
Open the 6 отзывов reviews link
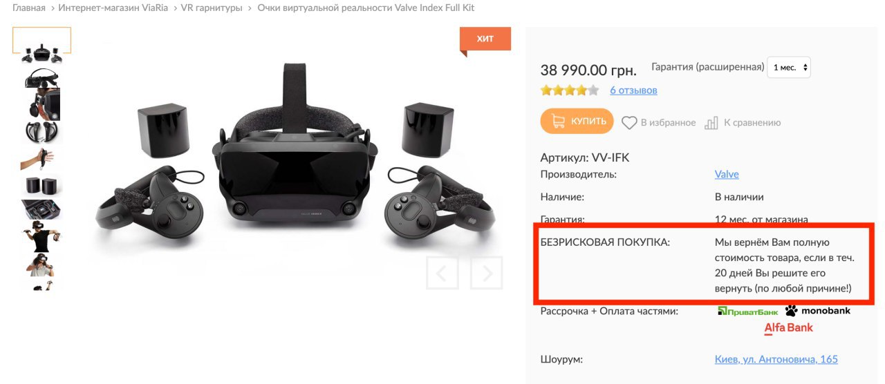[633, 90]
